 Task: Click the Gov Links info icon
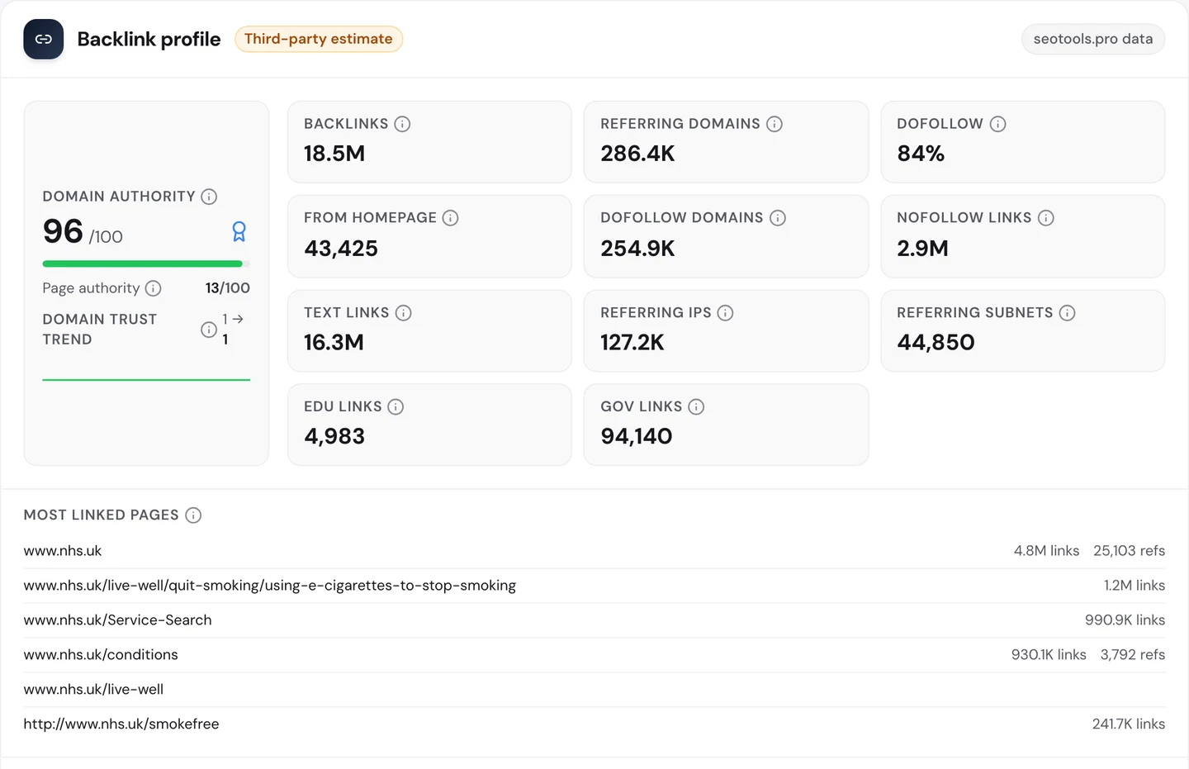[x=697, y=406]
